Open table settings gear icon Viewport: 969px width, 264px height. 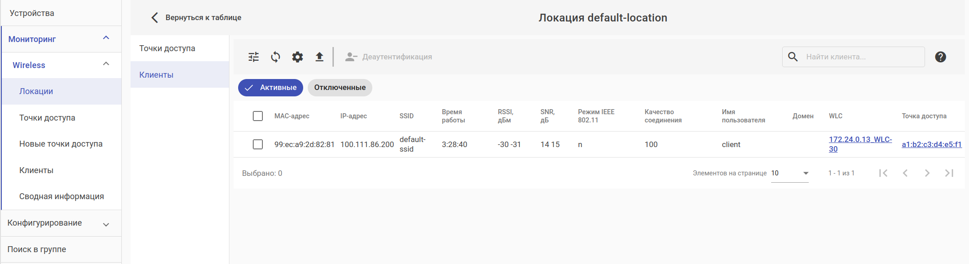pyautogui.click(x=298, y=57)
